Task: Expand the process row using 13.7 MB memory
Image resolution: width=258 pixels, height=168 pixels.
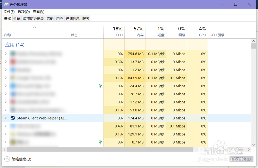Action: (6, 62)
